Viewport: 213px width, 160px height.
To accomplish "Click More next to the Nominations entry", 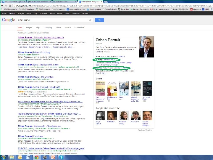I will click(104, 73).
